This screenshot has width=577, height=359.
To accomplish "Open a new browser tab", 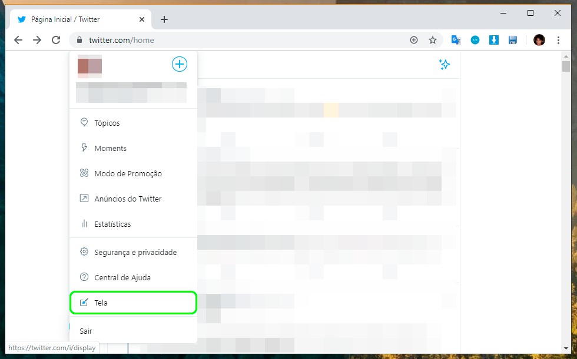I will 164,19.
